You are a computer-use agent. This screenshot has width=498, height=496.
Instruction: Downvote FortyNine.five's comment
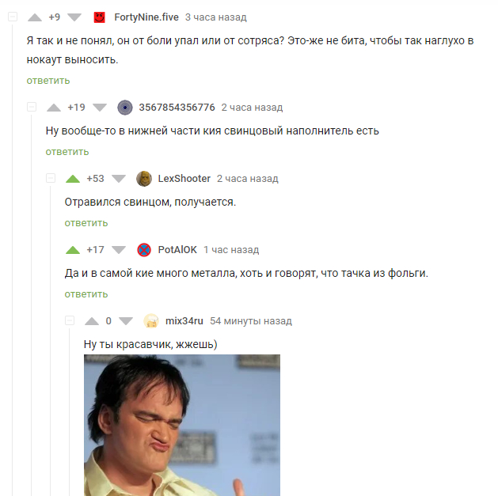[74, 17]
